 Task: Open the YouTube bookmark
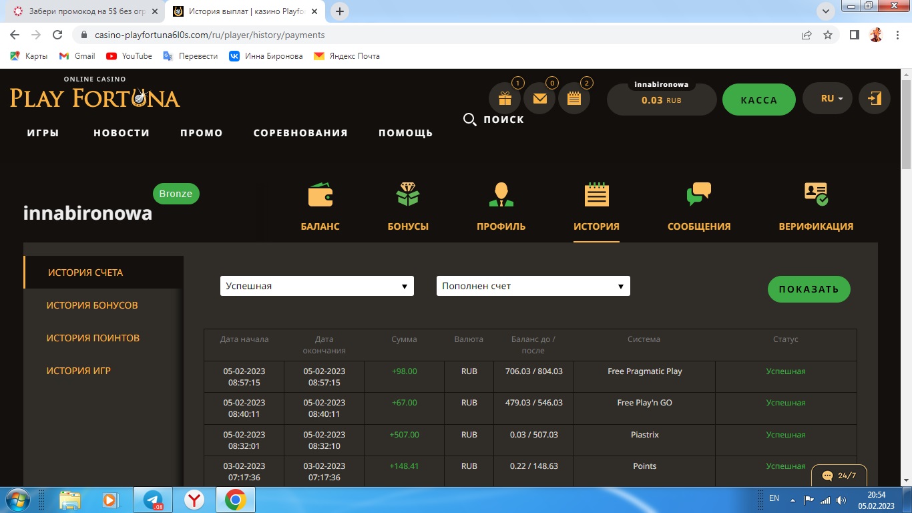click(x=129, y=56)
